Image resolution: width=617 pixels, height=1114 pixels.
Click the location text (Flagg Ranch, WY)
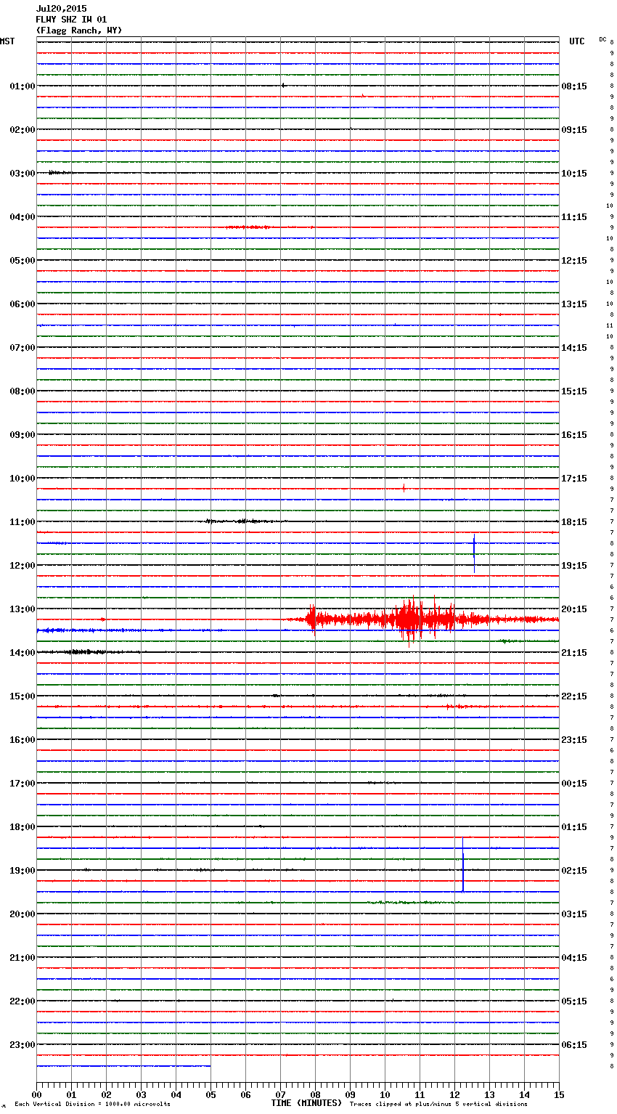[x=79, y=31]
